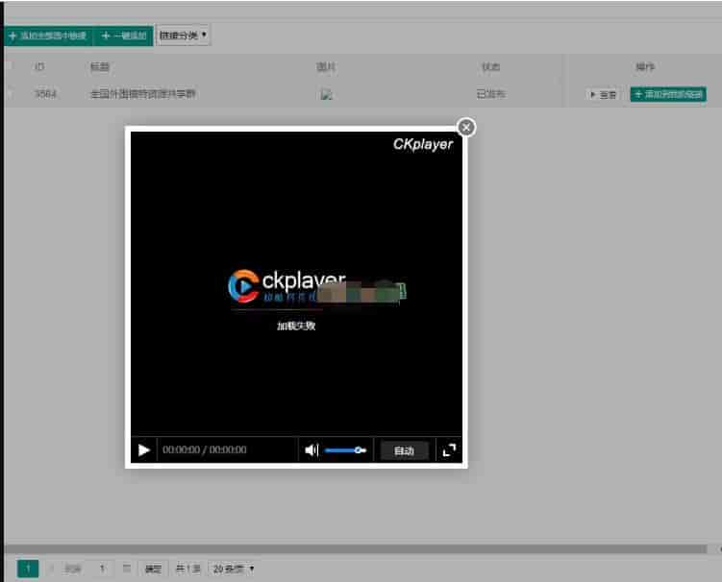Viewport: 722px width, 582px height.
Task: Click the horizontal scrollbar below the table
Action: coord(356,548)
